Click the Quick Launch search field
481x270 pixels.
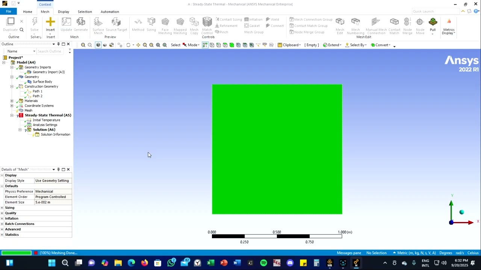coord(435,12)
